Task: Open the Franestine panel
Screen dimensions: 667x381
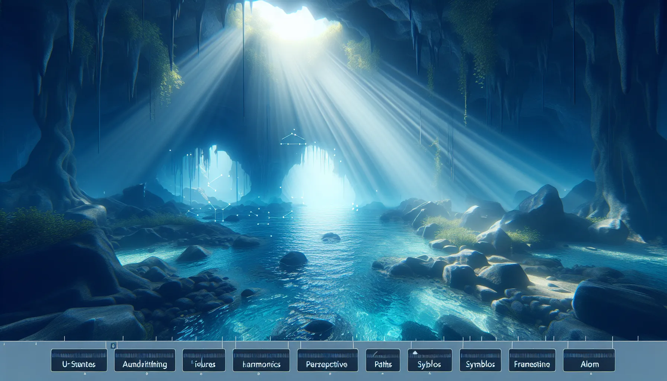Action: click(532, 360)
